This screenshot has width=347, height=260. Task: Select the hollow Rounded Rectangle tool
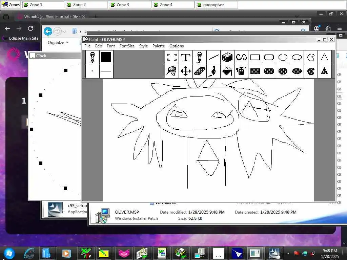point(269,57)
